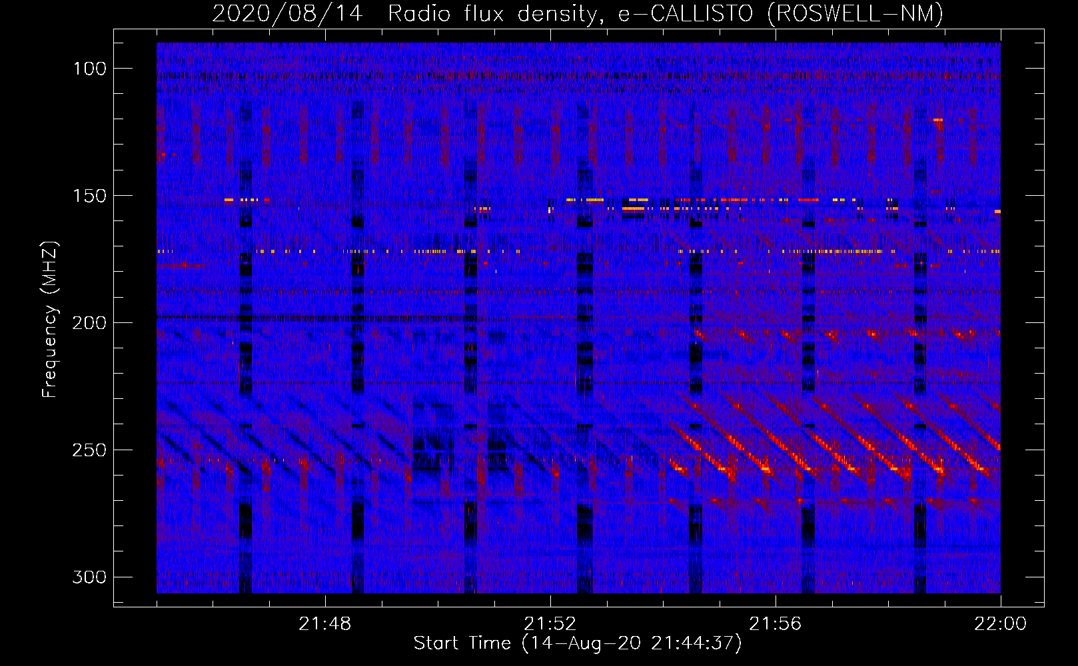Click the 100 frequency tick label
Viewport: 1078px width, 666px height.
click(x=89, y=69)
